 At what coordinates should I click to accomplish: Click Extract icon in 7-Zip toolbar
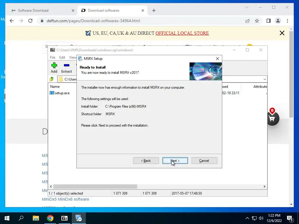(67, 68)
